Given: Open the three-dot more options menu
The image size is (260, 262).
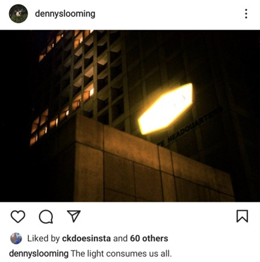Looking at the screenshot, I should pos(246,14).
